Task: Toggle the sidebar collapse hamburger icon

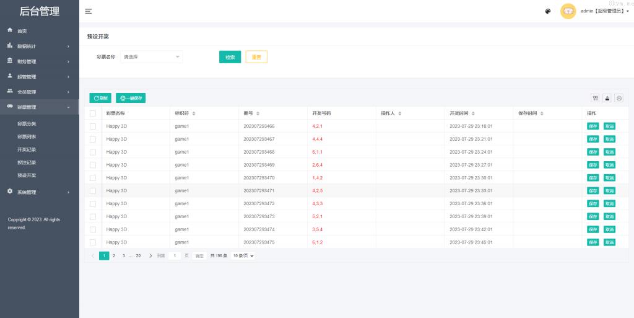Action: click(89, 11)
